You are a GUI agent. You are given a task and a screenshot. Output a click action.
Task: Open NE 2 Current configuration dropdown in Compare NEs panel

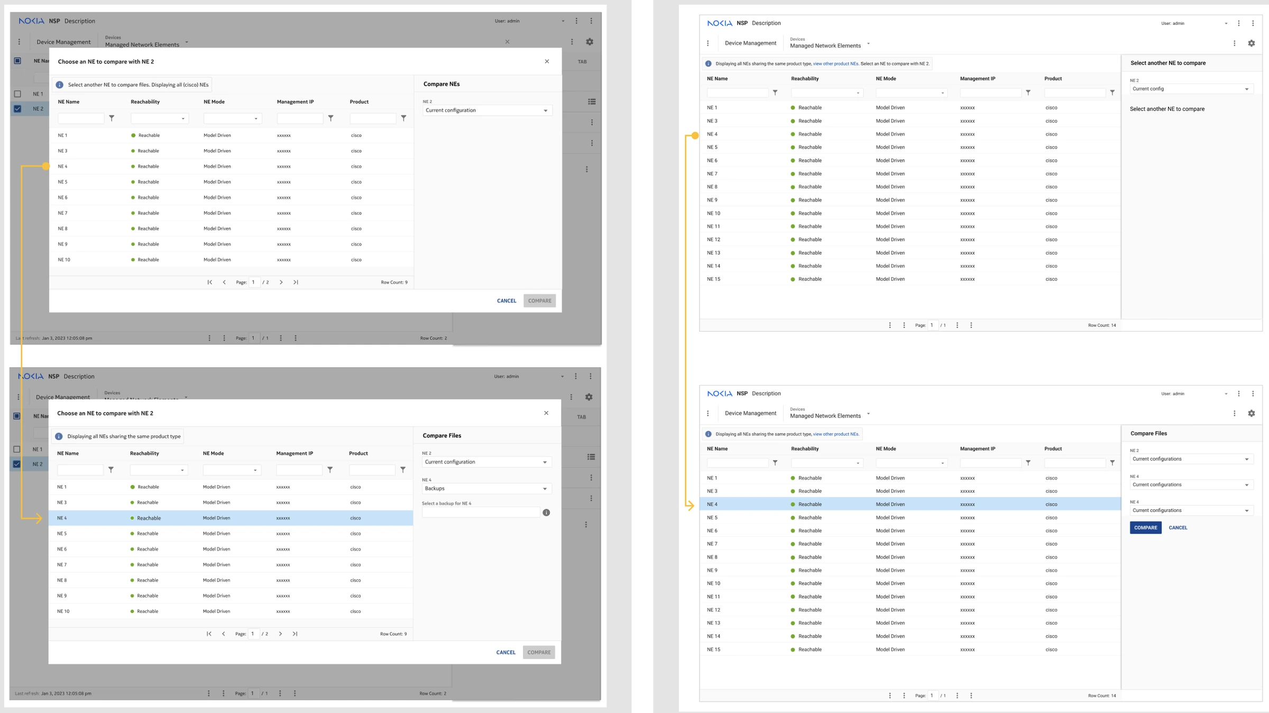click(x=487, y=111)
